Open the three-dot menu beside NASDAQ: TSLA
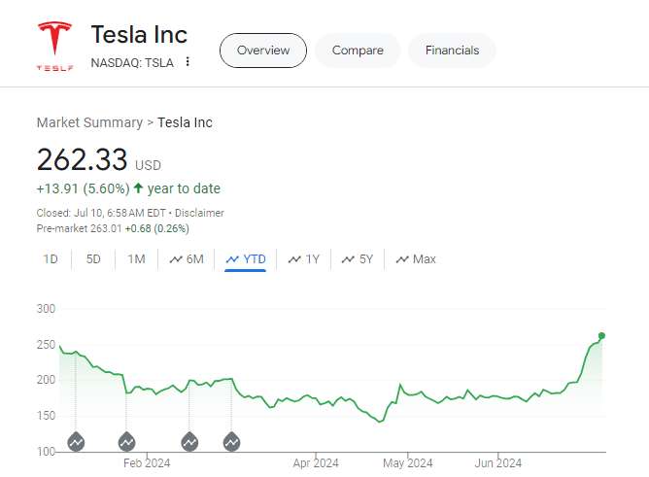Screen dimensions: 649x477 (188, 62)
